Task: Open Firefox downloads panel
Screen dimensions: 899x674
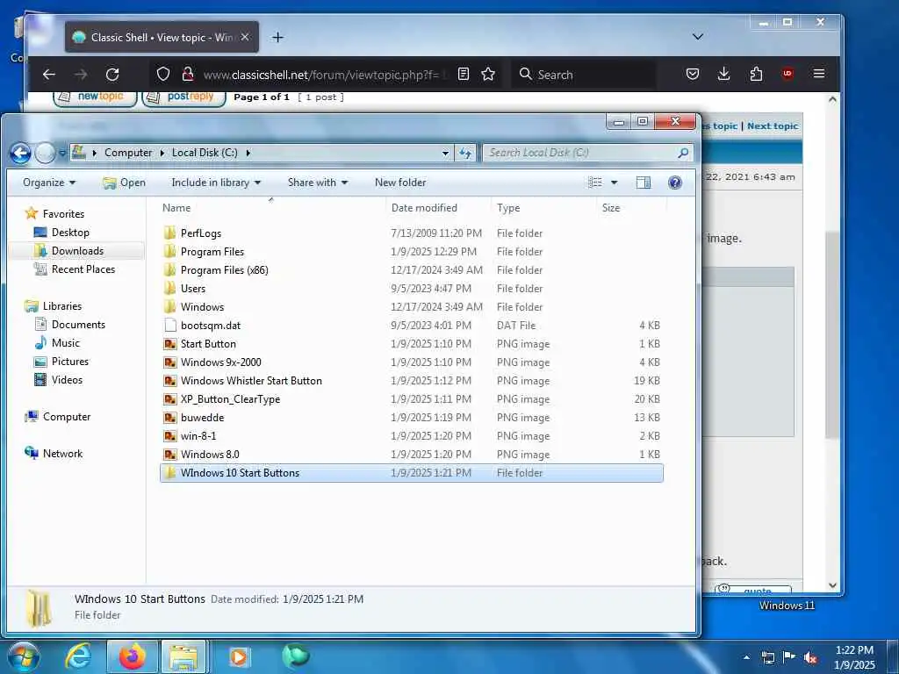Action: pos(724,74)
